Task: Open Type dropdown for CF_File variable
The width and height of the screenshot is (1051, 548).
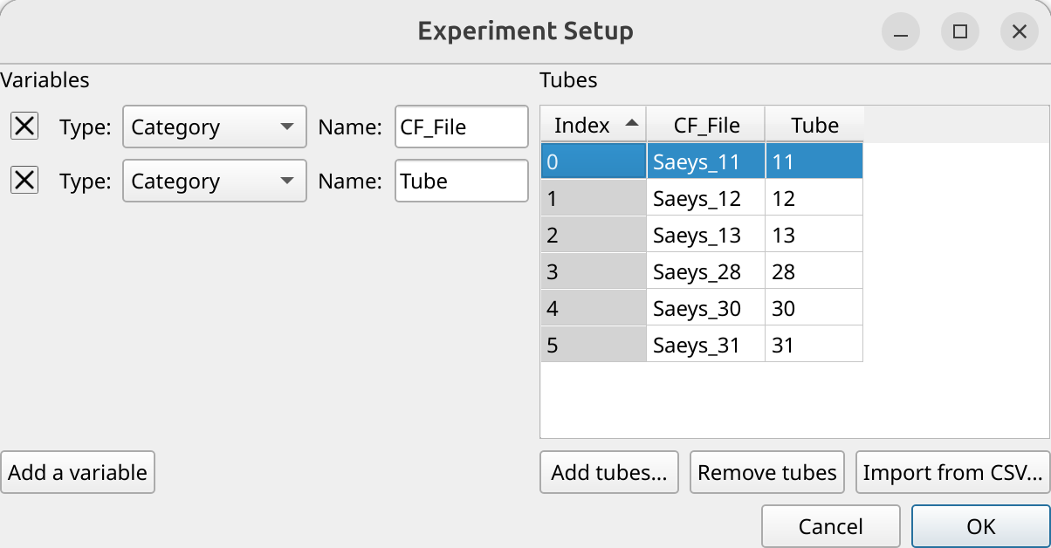Action: click(x=215, y=127)
